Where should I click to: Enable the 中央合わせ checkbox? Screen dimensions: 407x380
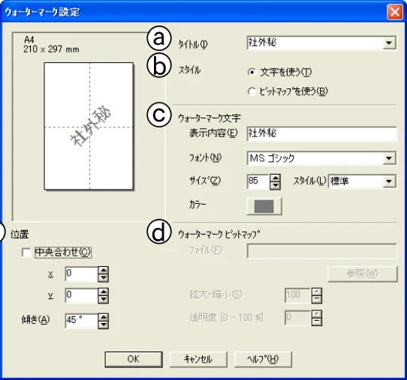(26, 253)
